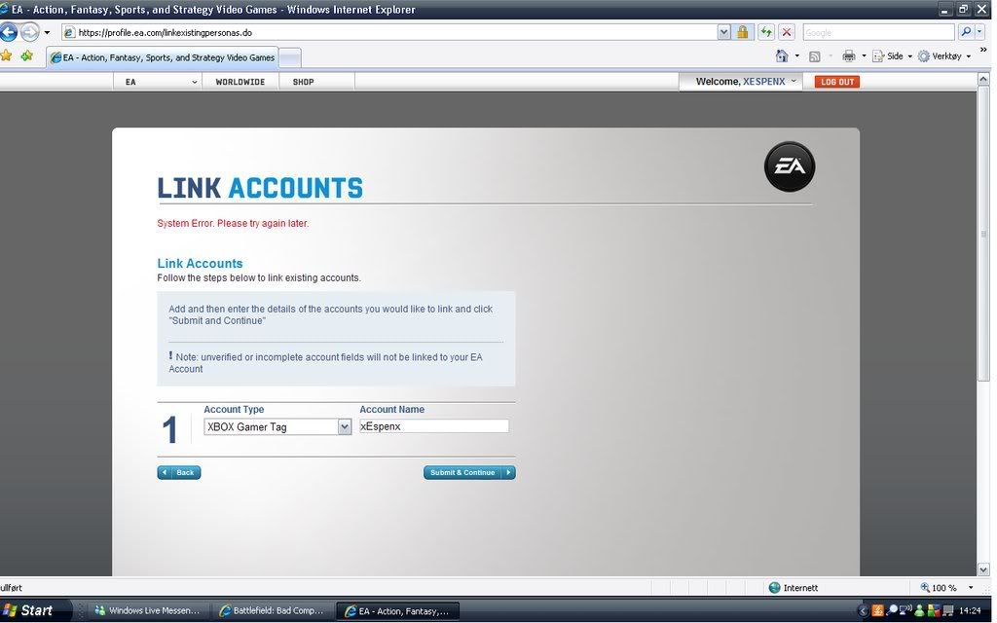997x623 pixels.
Task: Click the security padlock icon
Action: [742, 32]
